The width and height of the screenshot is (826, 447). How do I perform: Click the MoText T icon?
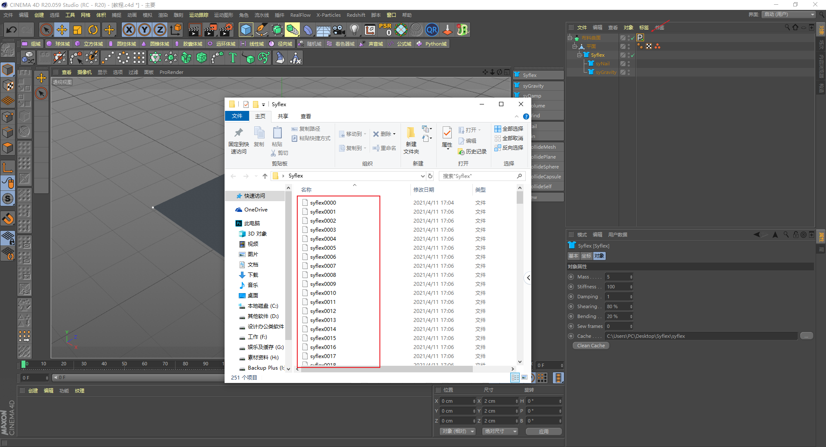(x=233, y=58)
